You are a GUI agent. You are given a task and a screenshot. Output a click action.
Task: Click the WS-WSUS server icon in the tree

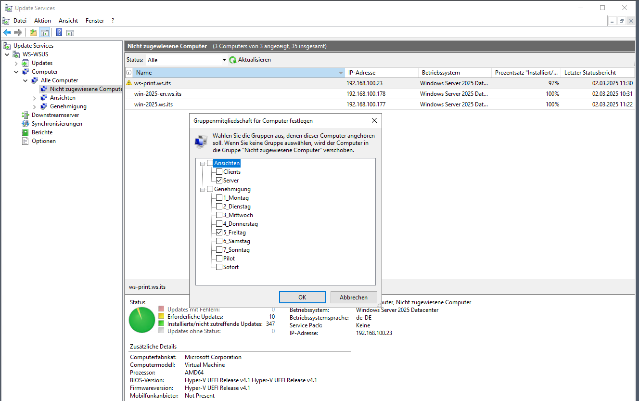[x=16, y=54]
